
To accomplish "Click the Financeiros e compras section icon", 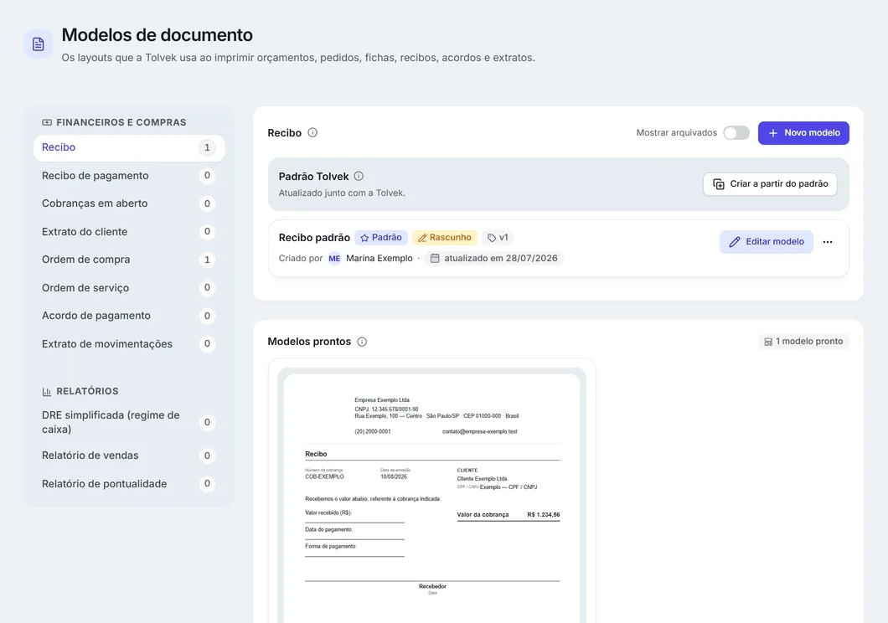I will (47, 122).
